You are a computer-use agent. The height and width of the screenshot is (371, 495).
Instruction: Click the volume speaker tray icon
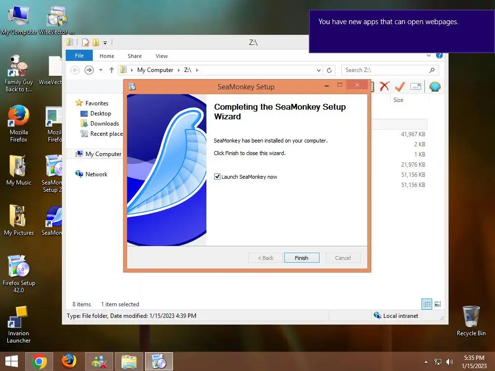pyautogui.click(x=449, y=362)
